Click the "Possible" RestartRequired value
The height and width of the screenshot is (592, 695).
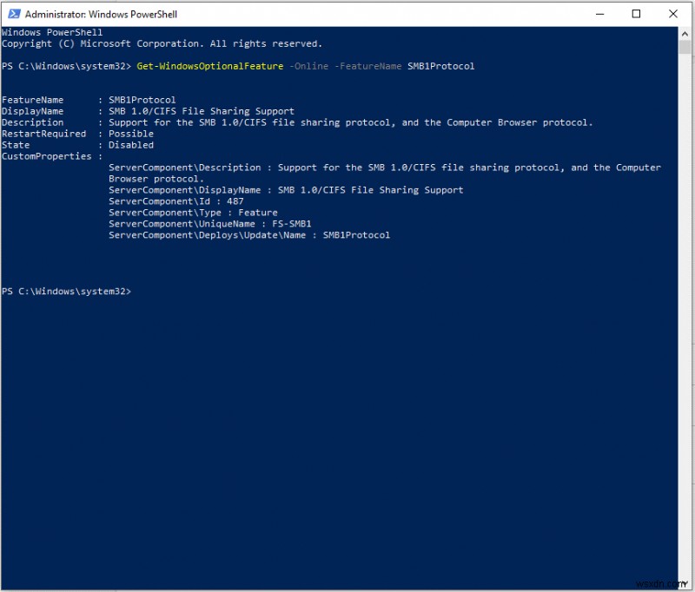[130, 134]
